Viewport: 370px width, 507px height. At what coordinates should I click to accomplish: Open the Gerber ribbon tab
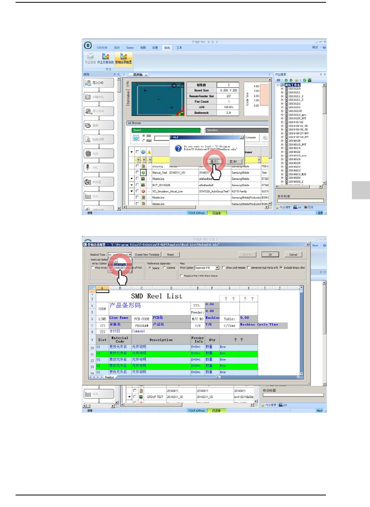click(x=130, y=48)
